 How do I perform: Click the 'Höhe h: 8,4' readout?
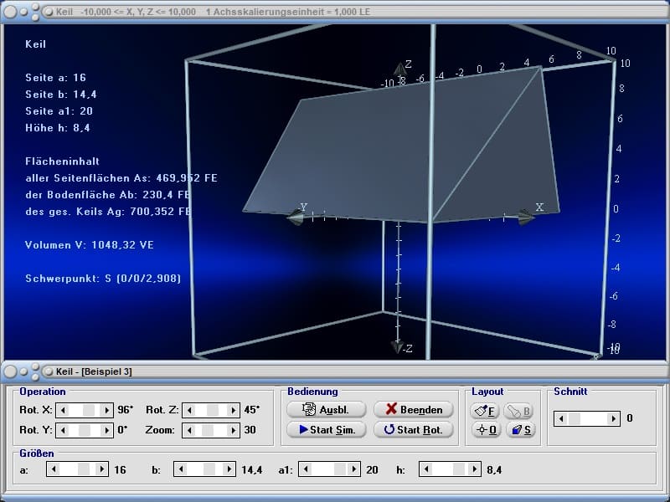pyautogui.click(x=57, y=128)
